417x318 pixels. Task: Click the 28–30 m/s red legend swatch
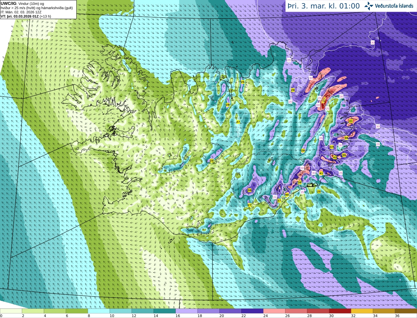click(318, 311)
